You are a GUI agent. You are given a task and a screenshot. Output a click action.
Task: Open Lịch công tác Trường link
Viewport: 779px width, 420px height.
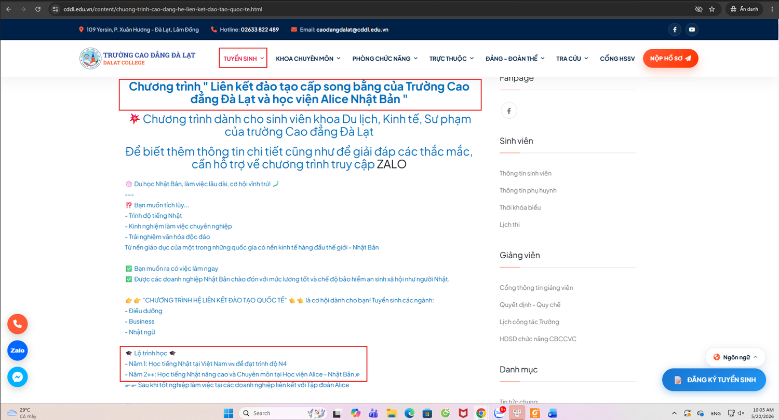529,321
